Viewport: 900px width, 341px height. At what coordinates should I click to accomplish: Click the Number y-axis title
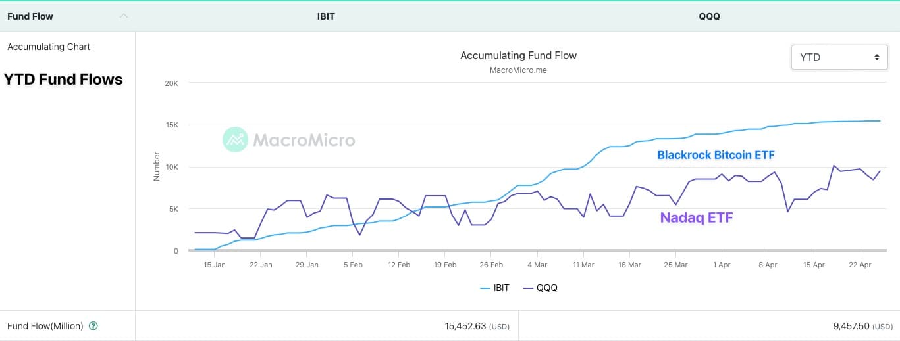(157, 166)
